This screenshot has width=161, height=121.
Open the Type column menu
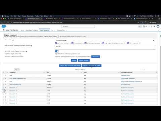point(119,73)
